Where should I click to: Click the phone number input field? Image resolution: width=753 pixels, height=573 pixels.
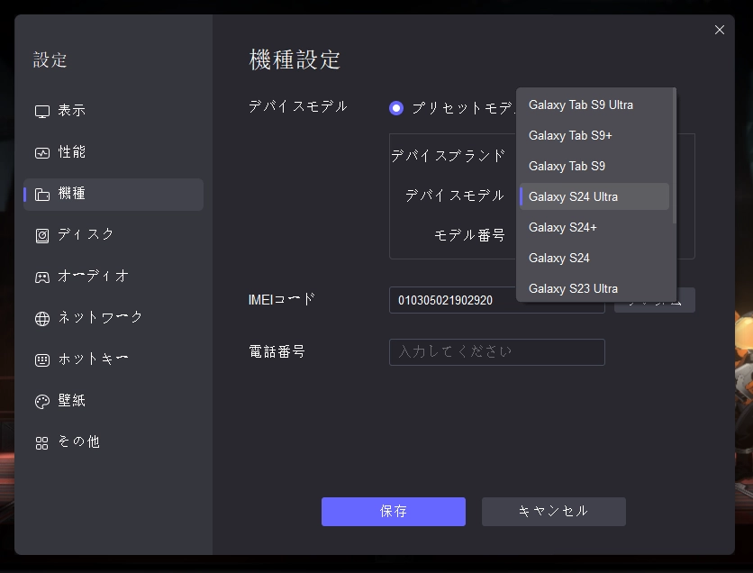point(496,352)
